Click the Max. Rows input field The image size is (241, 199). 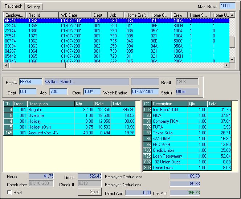click(x=227, y=6)
